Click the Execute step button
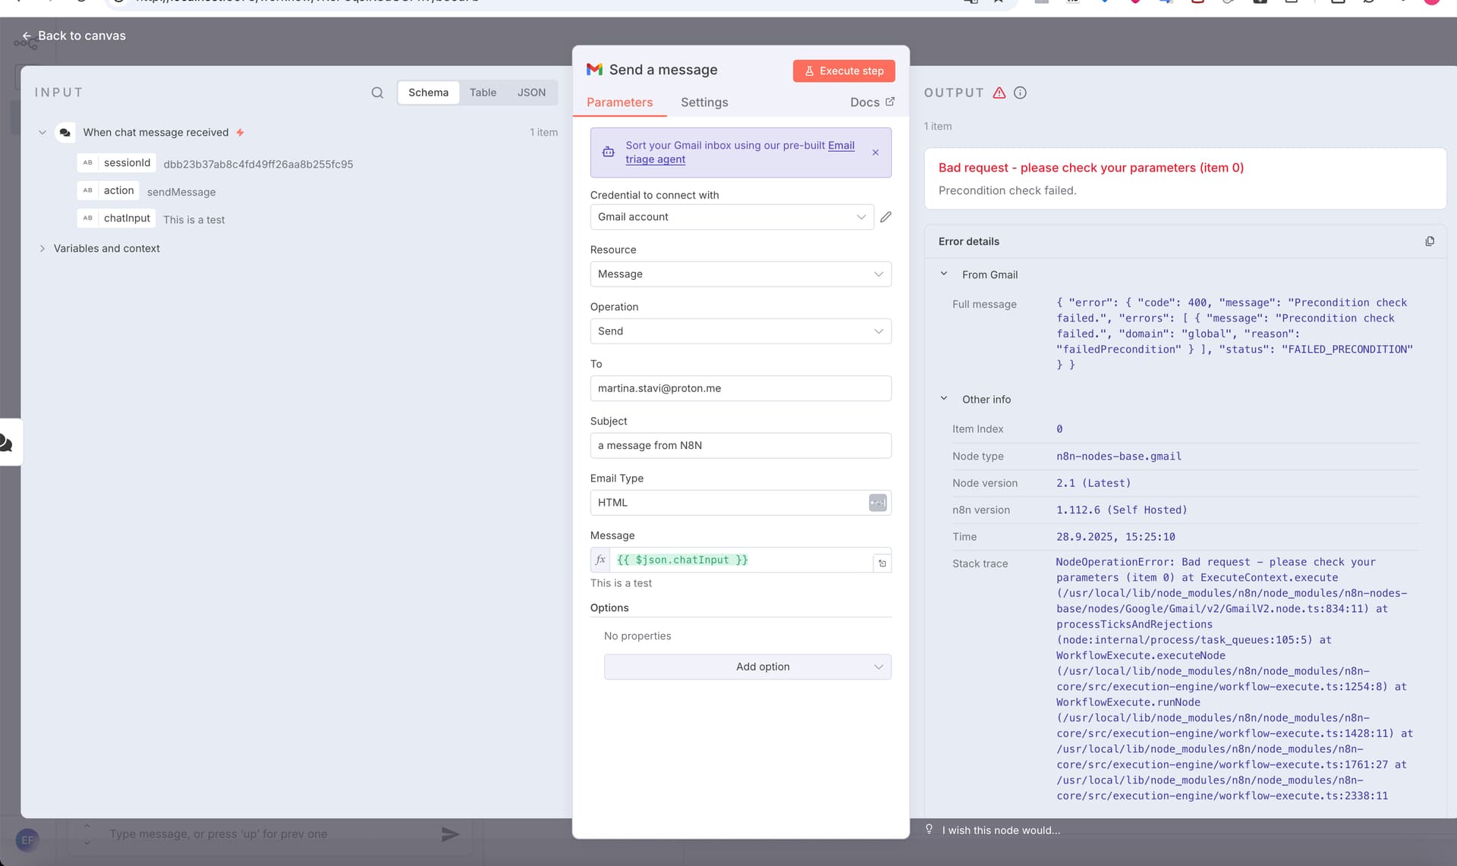Screen dimensions: 1457x866 (x=843, y=71)
